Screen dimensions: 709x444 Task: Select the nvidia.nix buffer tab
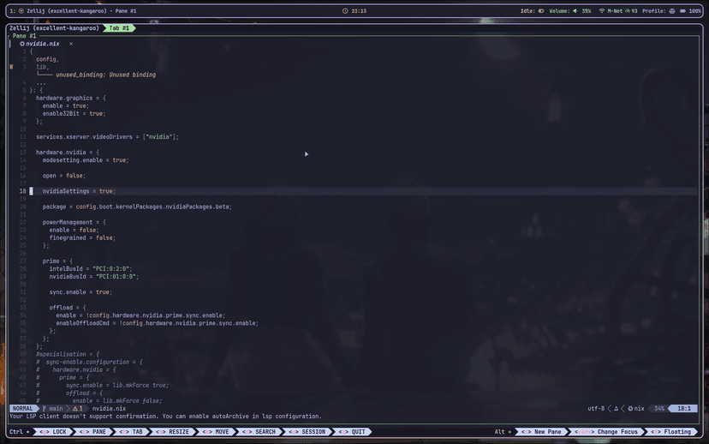(x=42, y=43)
